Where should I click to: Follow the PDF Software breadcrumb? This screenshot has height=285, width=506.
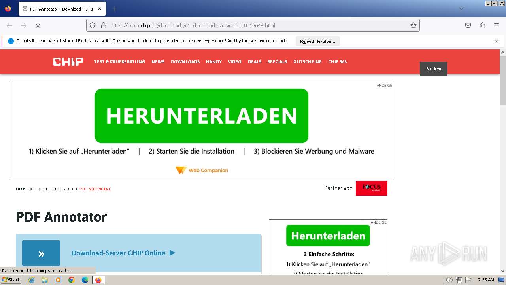[95, 189]
